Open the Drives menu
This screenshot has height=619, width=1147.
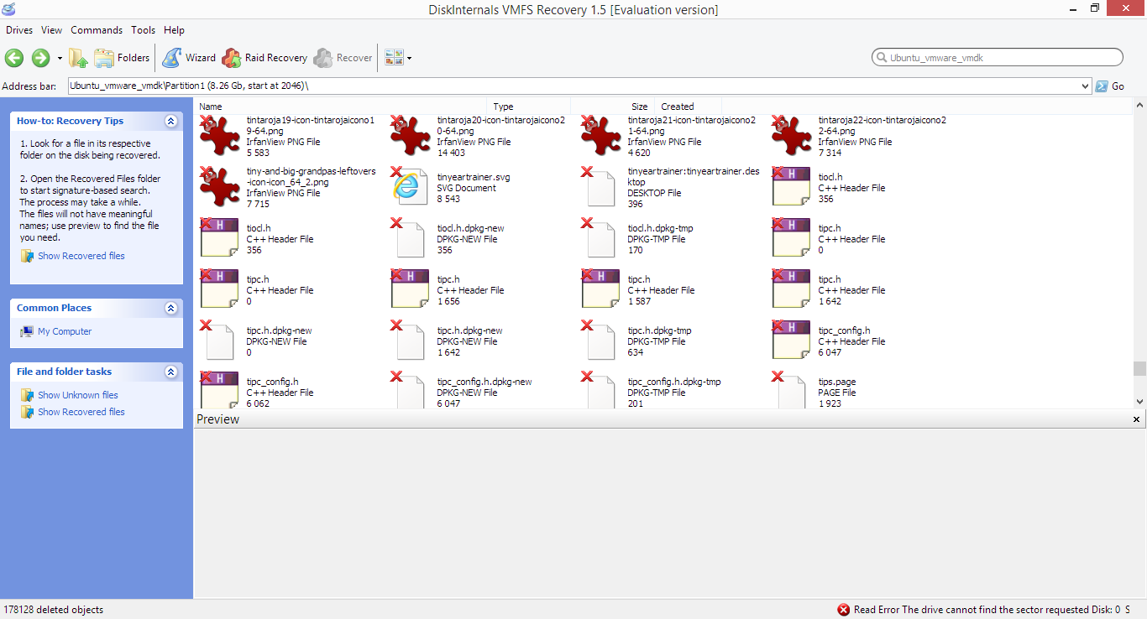pyautogui.click(x=19, y=30)
